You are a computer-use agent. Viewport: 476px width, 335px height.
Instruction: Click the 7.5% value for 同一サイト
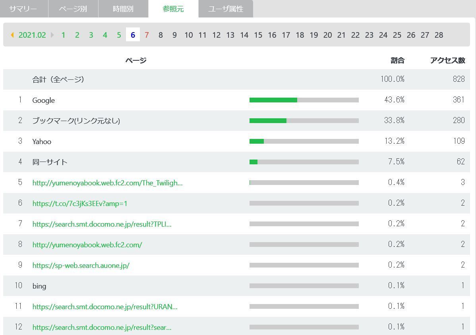[x=396, y=162]
